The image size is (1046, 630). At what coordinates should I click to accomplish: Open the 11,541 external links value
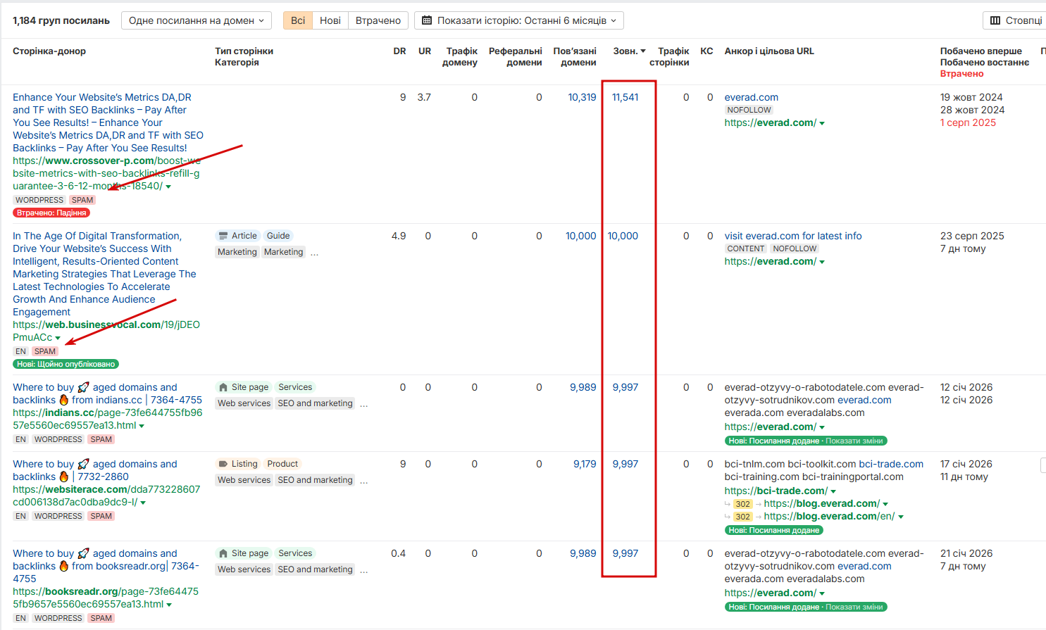[625, 97]
